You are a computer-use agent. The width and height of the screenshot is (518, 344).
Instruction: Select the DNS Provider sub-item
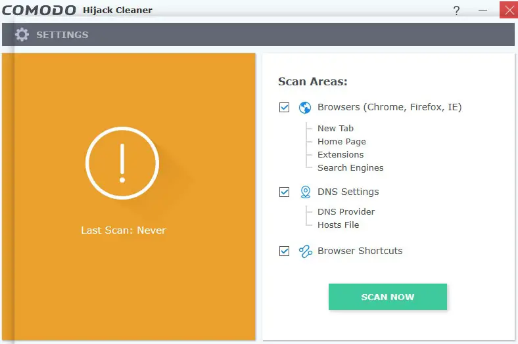coord(346,212)
